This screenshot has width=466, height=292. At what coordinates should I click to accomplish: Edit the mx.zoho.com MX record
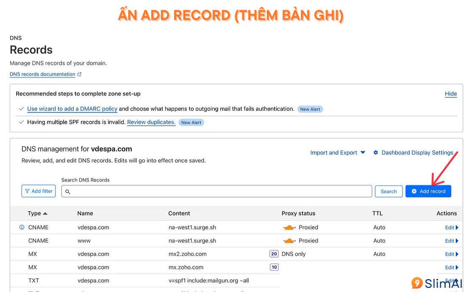pyautogui.click(x=452, y=267)
